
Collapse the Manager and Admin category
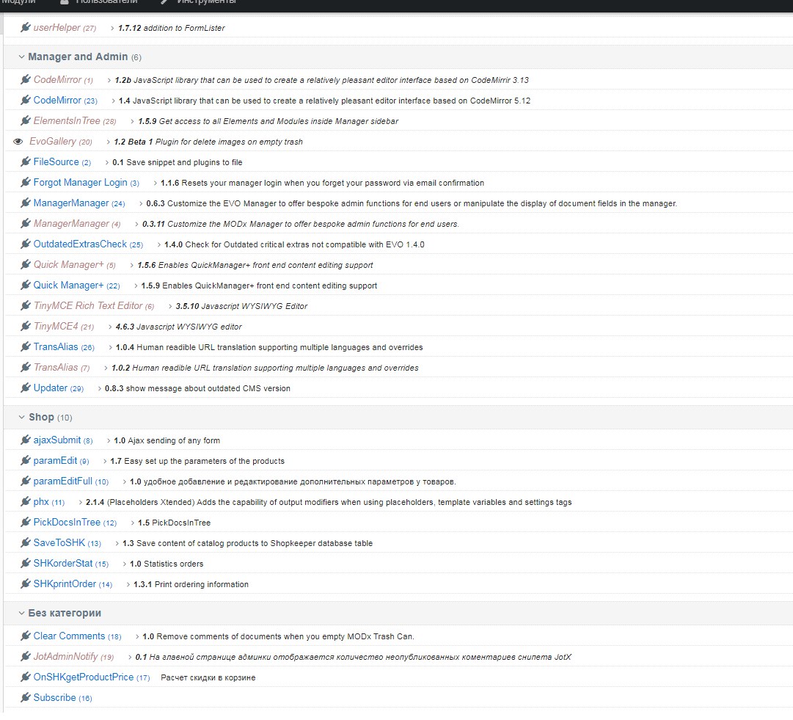22,57
